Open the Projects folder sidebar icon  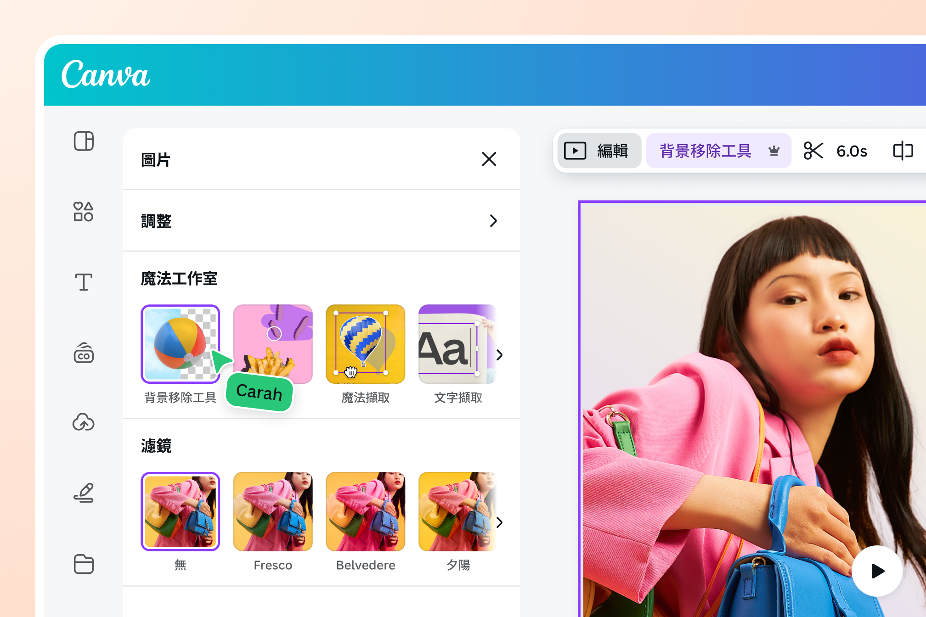(x=84, y=564)
